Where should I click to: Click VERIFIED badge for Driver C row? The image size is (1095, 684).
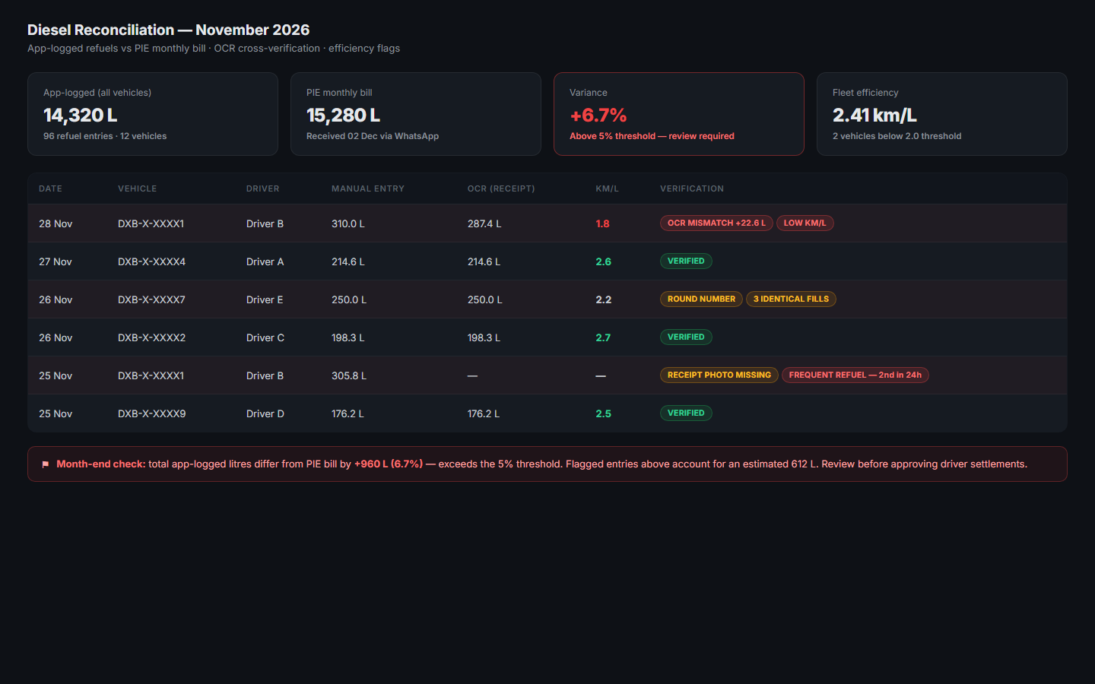tap(686, 337)
